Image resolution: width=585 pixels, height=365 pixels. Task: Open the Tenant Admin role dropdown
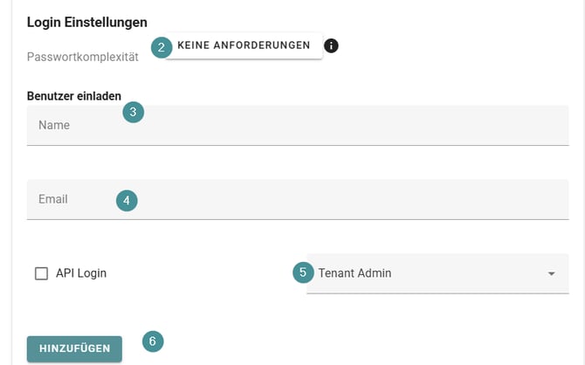[437, 273]
